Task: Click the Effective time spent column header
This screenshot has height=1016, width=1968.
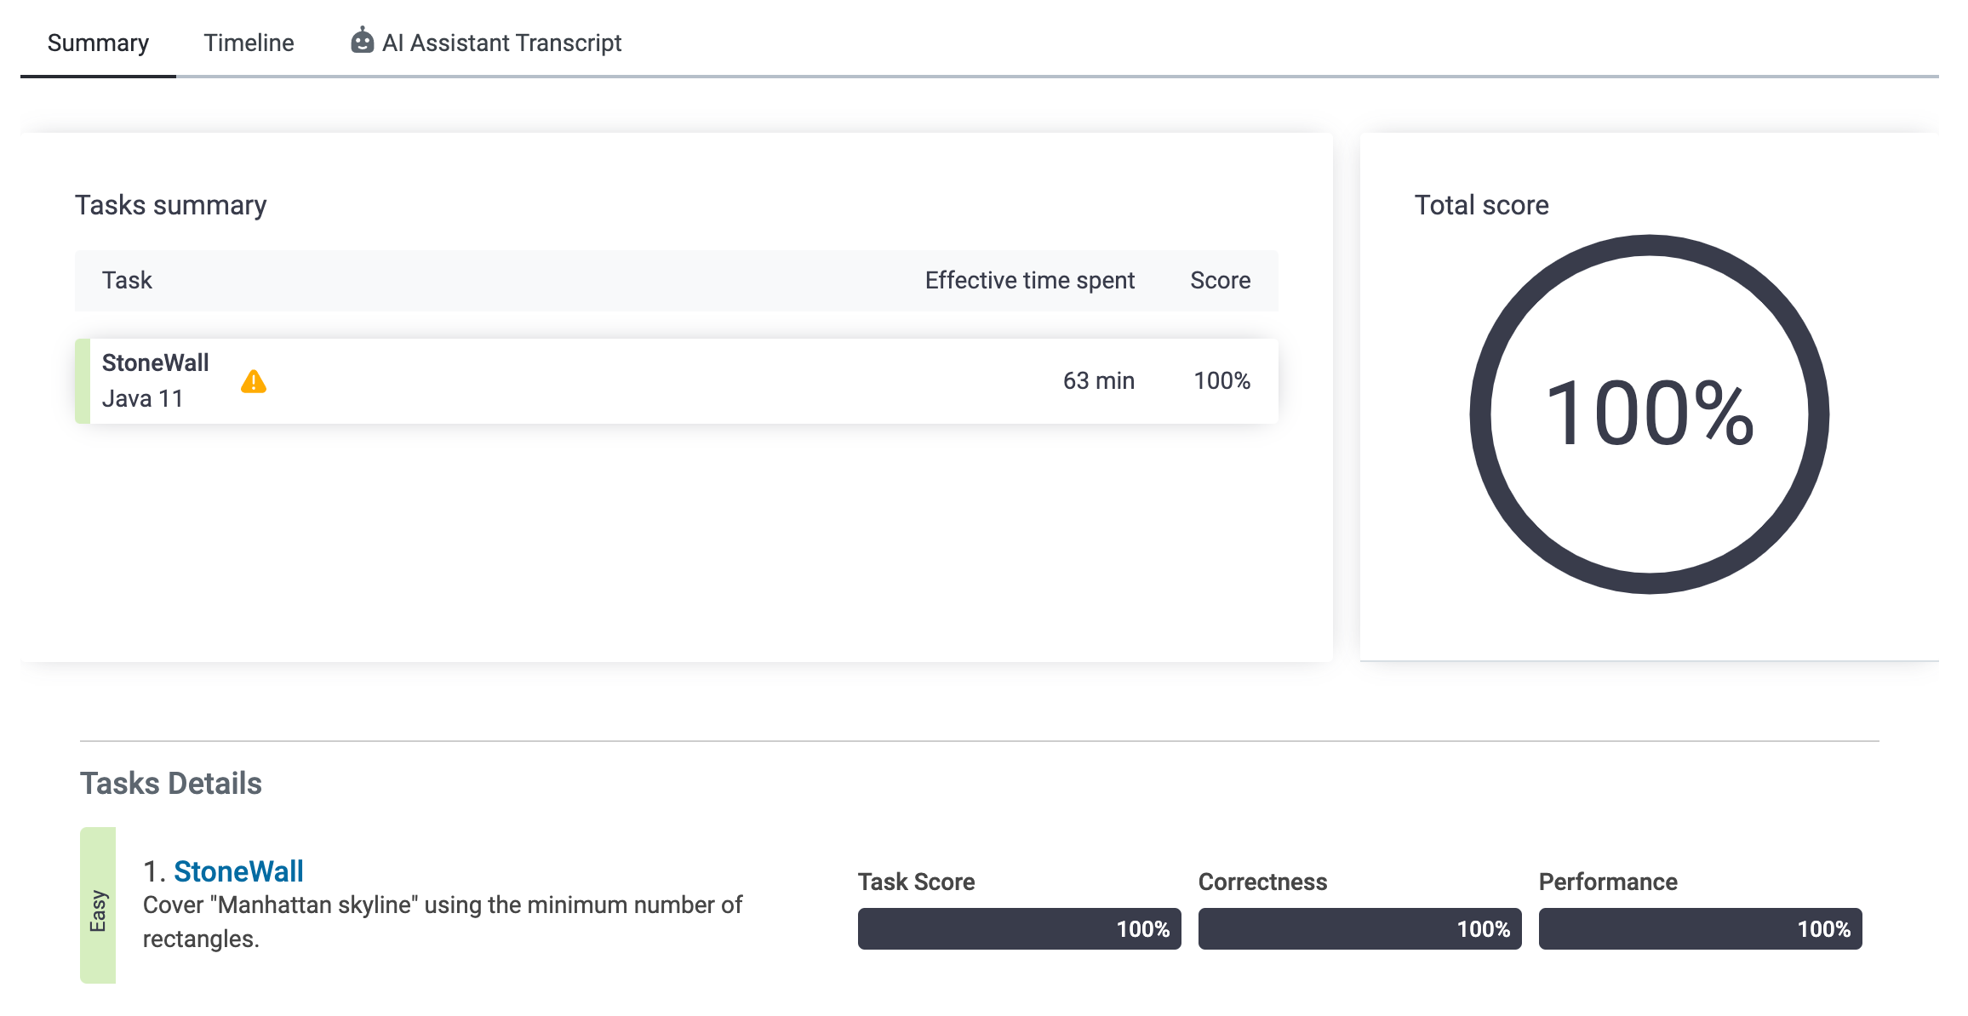Action: coord(1029,281)
